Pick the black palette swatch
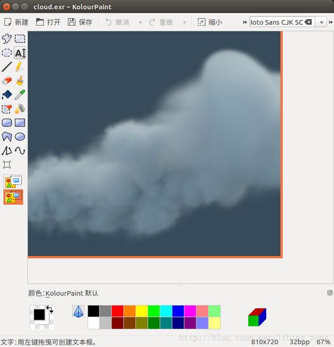The height and width of the screenshot is (347, 334). click(x=93, y=311)
